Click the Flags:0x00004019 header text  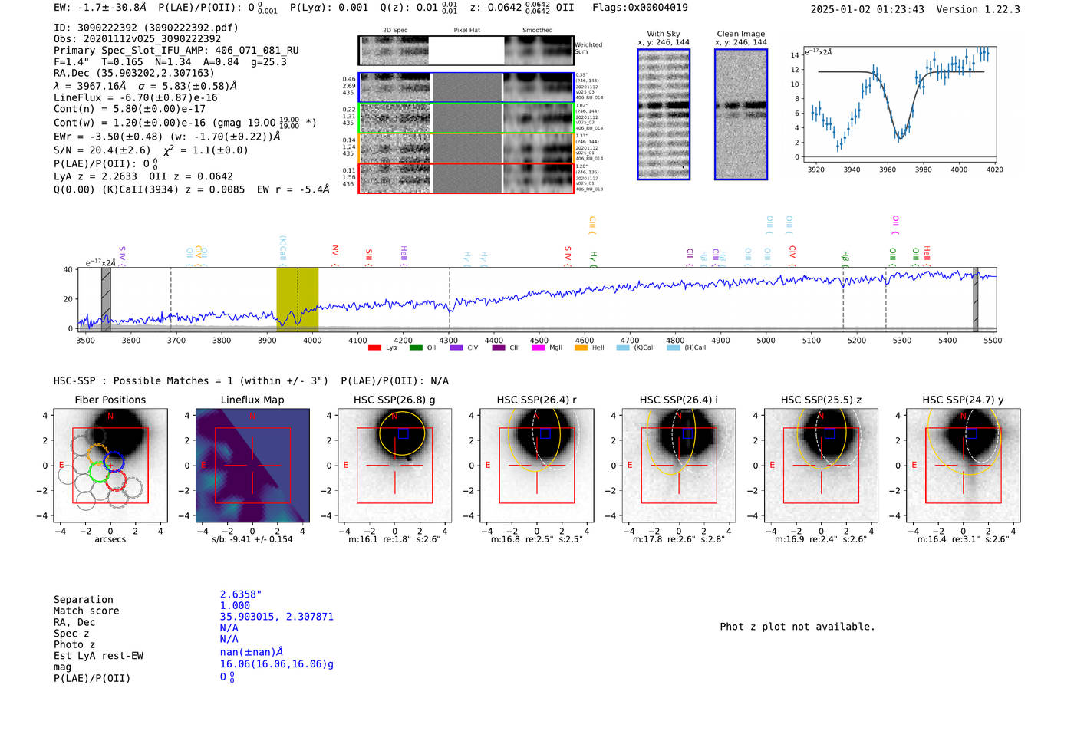[640, 8]
